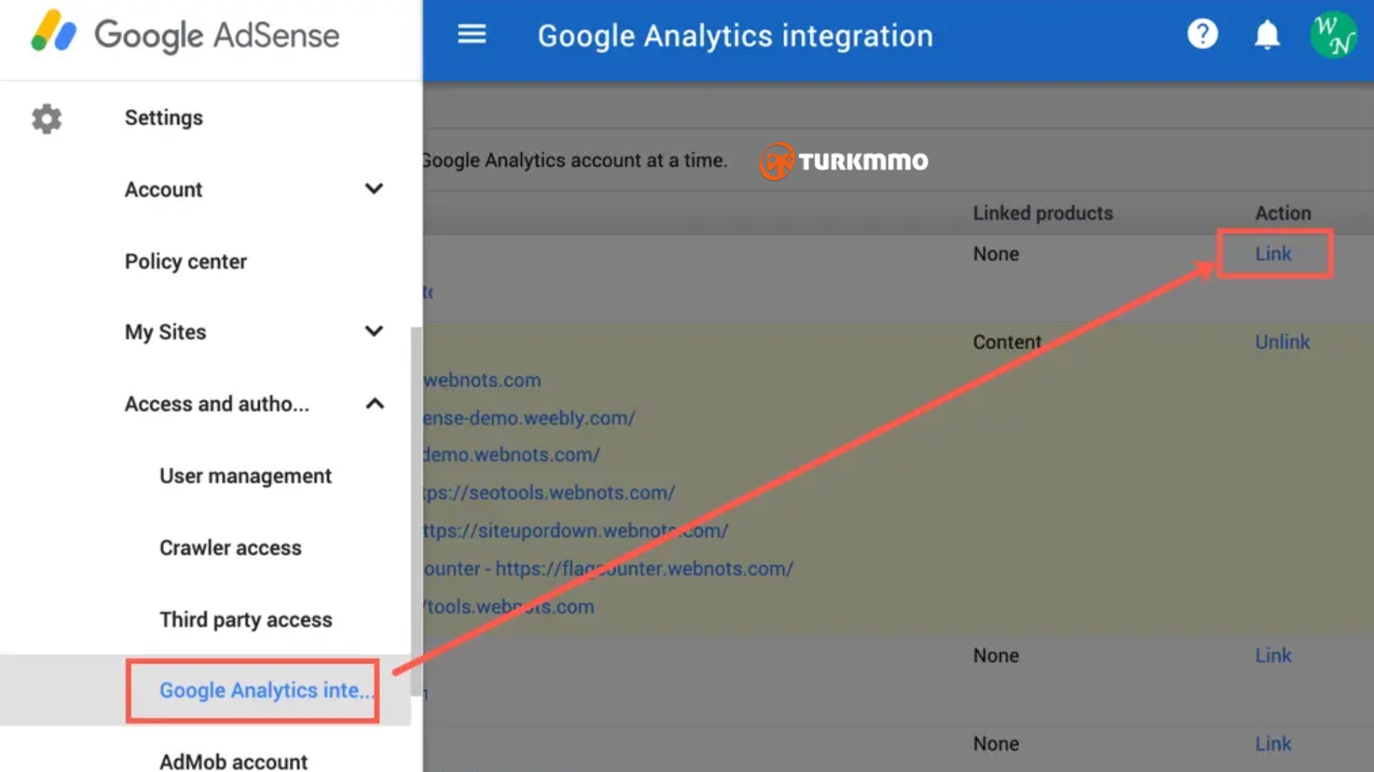Select Google Analytics integration menu item
Screen dimensions: 1374x772
[266, 691]
